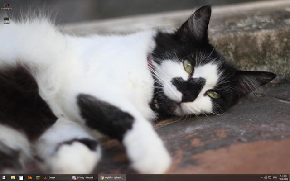Open the ENG input language switcher
This screenshot has height=181, width=290.
[275, 178]
